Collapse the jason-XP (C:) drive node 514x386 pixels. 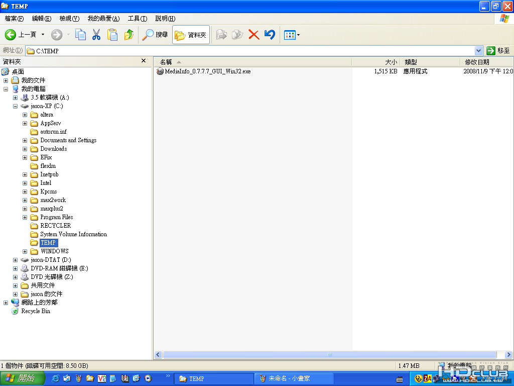coord(15,106)
